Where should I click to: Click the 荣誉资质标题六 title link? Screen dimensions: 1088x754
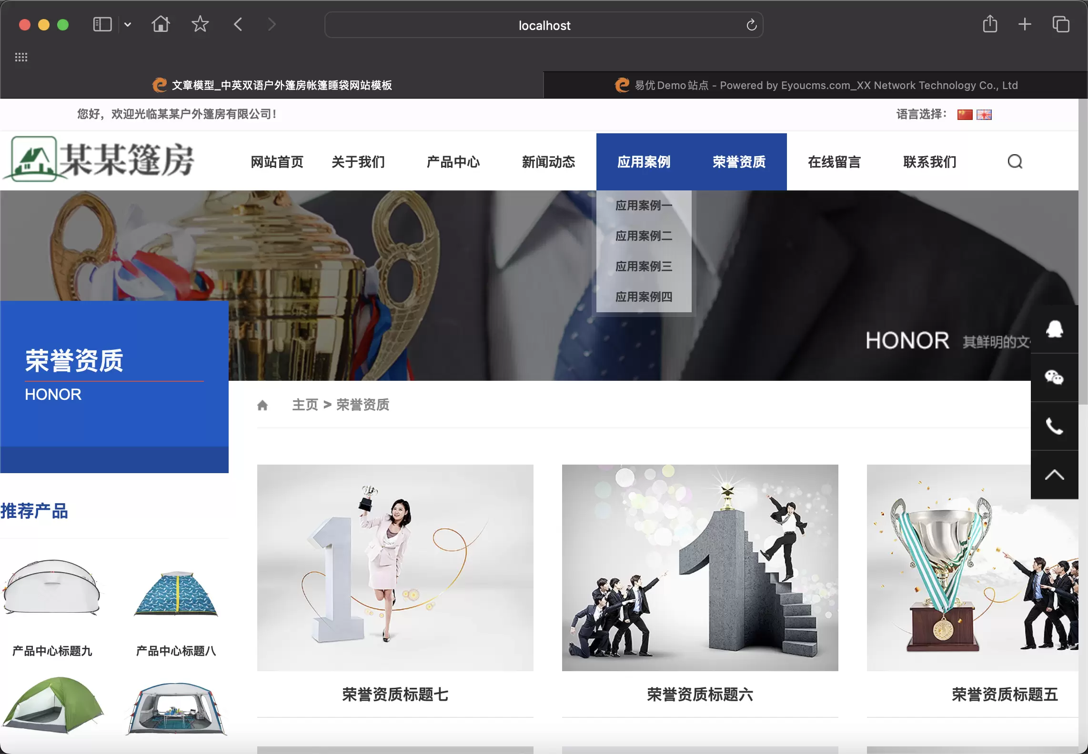700,694
